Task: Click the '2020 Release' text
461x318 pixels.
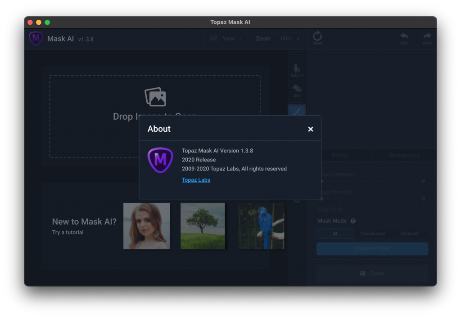Action: [x=199, y=160]
